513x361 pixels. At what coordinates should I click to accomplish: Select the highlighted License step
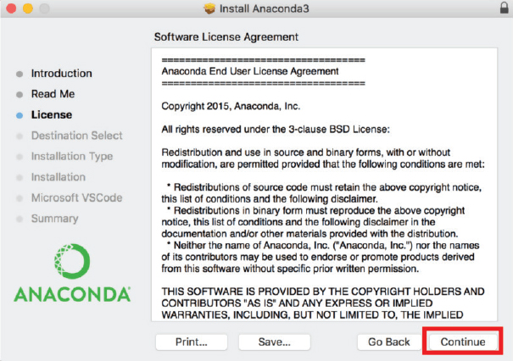pyautogui.click(x=51, y=114)
